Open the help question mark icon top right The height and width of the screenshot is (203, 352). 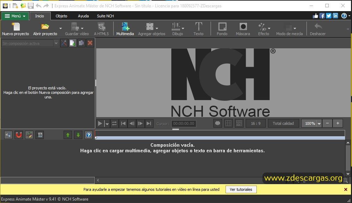344,16
